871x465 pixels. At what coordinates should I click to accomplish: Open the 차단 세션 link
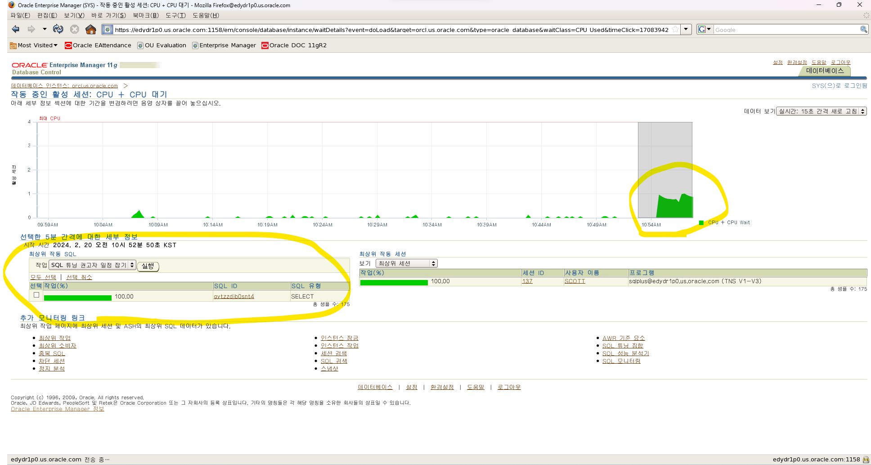click(x=52, y=361)
